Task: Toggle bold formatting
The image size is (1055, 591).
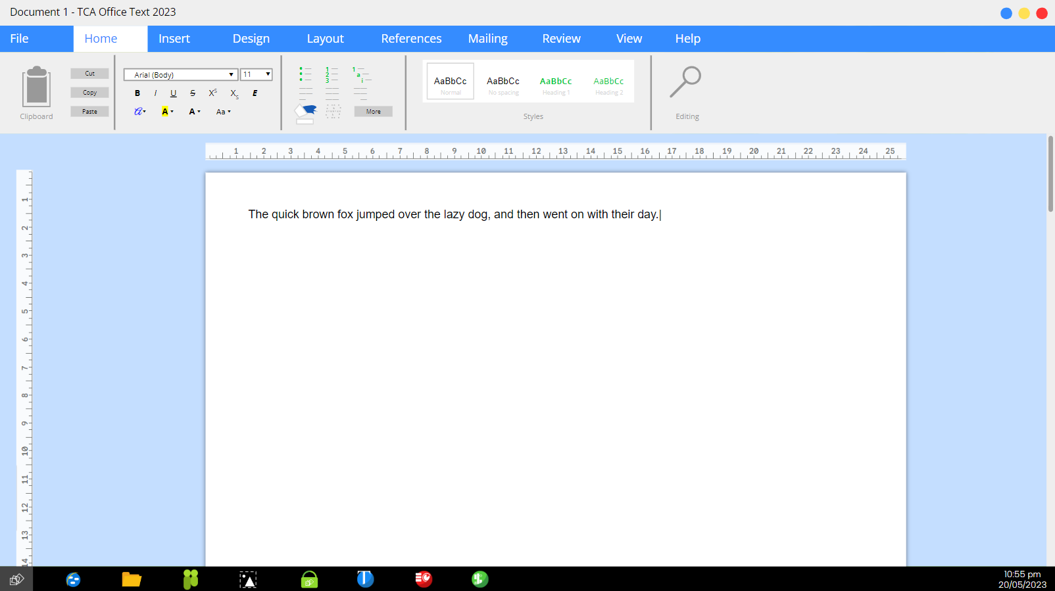Action: point(137,93)
